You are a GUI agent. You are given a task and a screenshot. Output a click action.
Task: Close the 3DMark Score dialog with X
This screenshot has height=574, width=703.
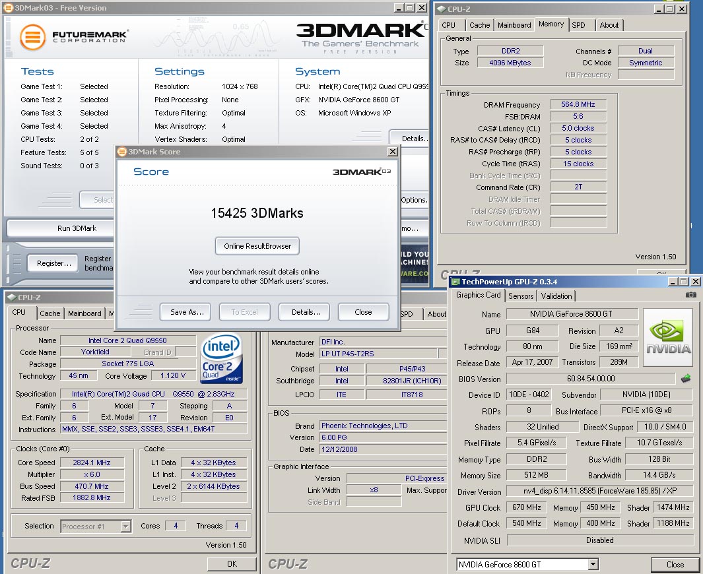pyautogui.click(x=393, y=152)
